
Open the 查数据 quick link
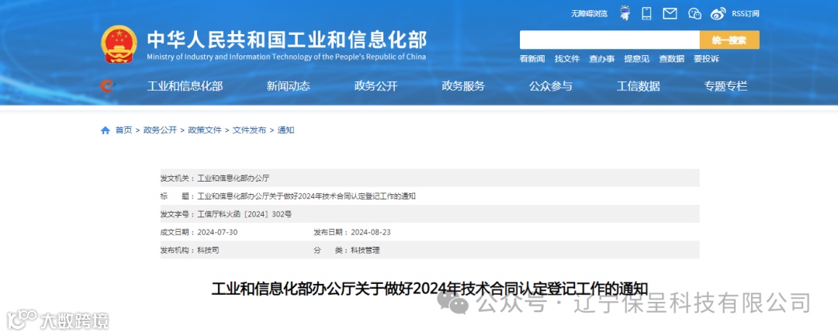pyautogui.click(x=671, y=59)
